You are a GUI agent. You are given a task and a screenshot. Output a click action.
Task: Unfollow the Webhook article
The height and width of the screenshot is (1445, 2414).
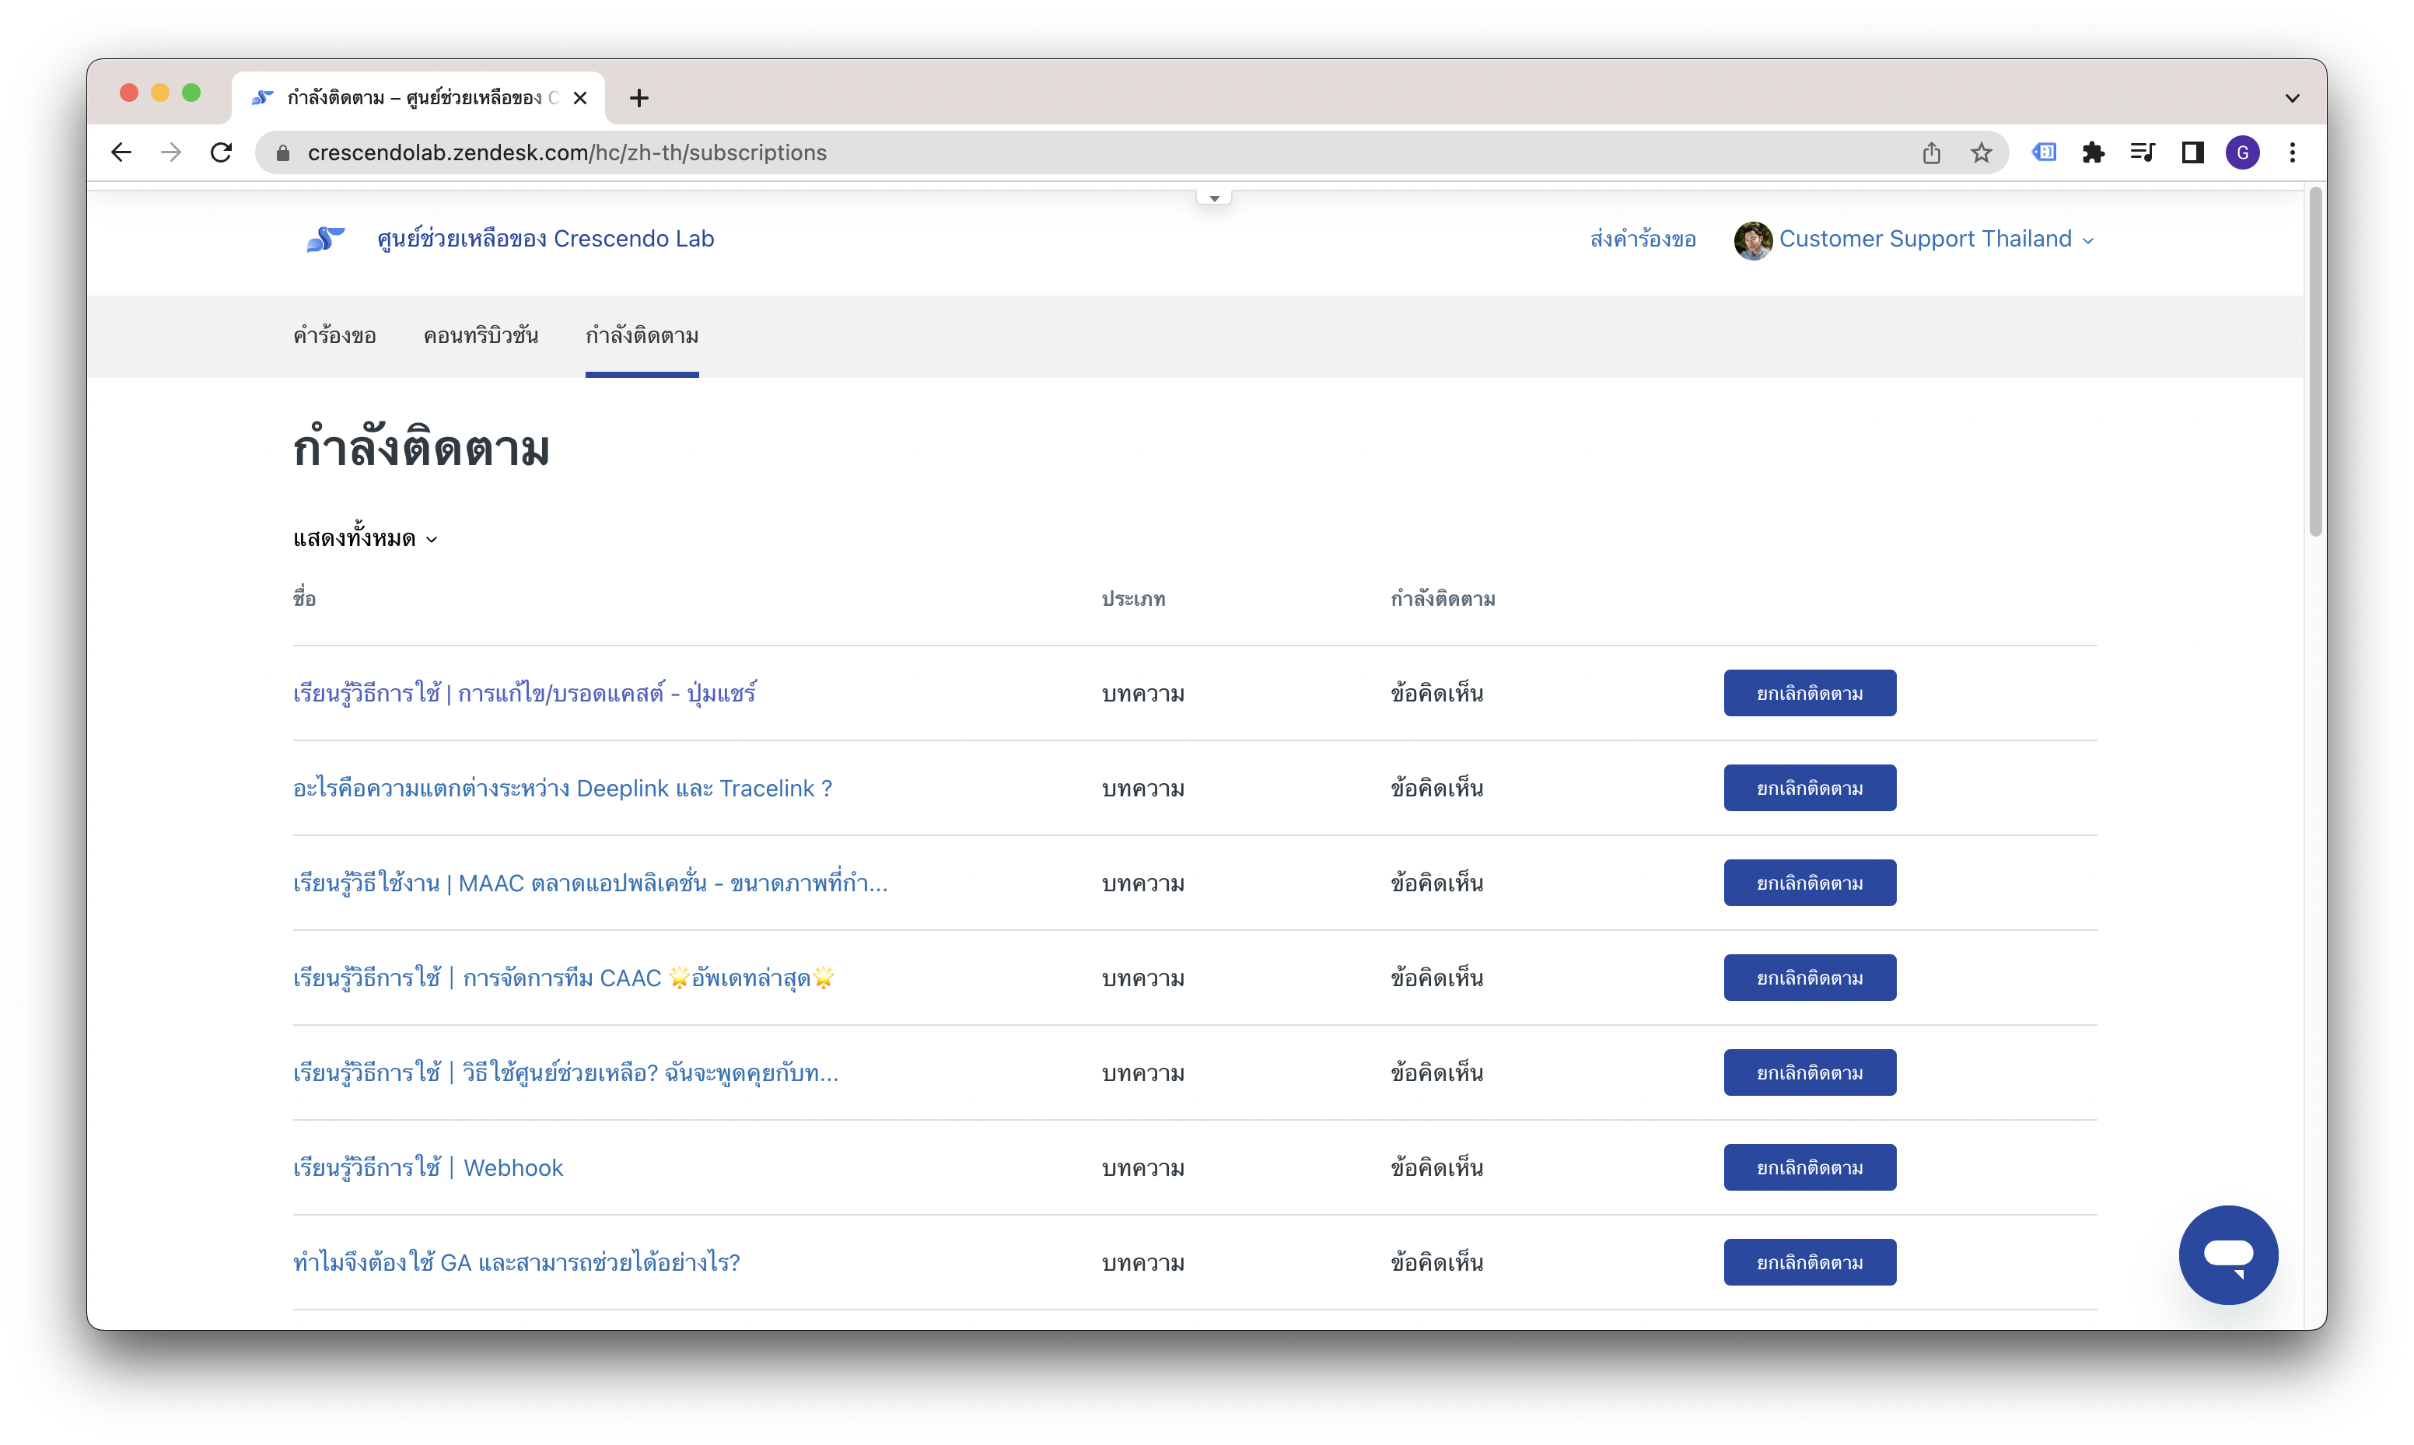point(1810,1167)
